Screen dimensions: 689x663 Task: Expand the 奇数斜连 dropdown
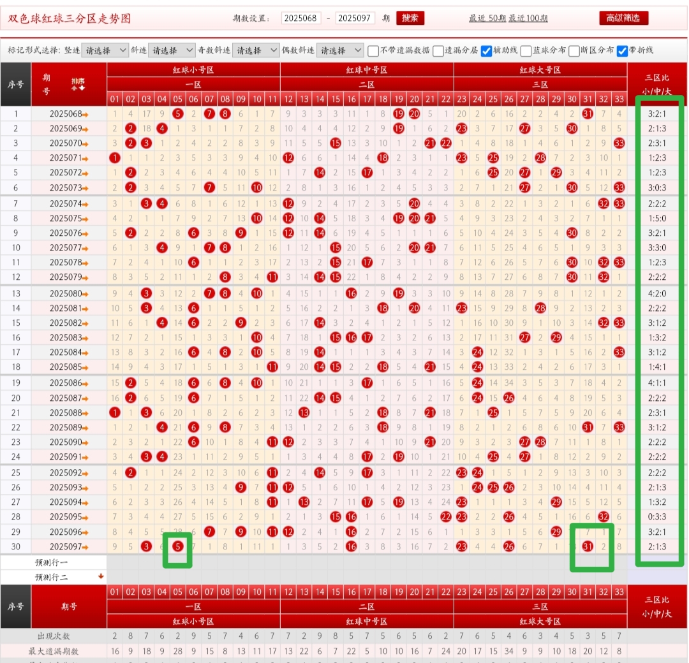255,50
